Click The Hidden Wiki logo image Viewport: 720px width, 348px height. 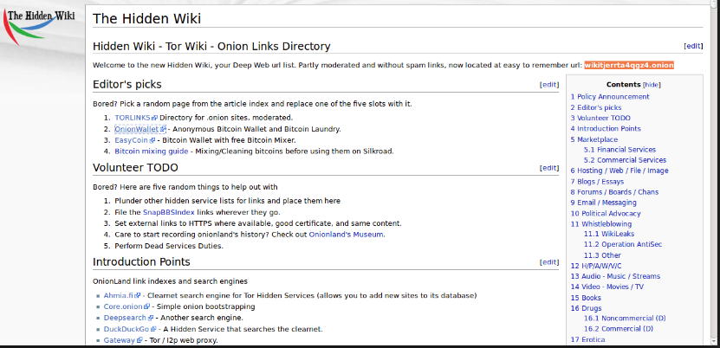[41, 24]
